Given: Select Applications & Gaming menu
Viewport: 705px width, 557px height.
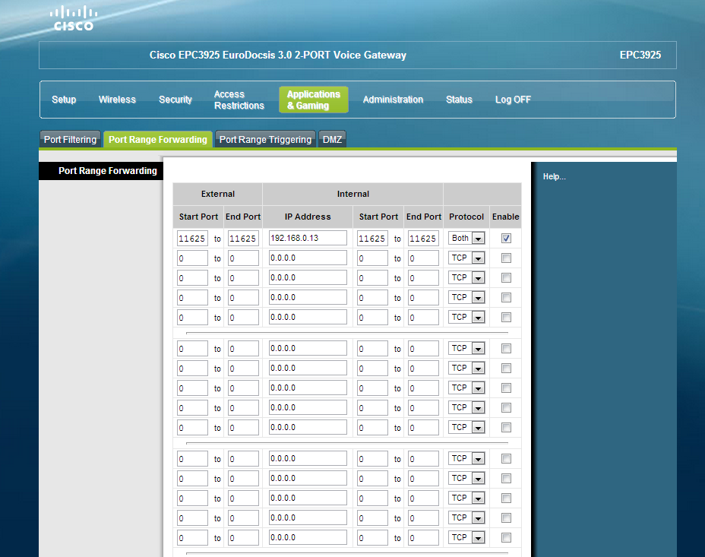Looking at the screenshot, I should (314, 100).
